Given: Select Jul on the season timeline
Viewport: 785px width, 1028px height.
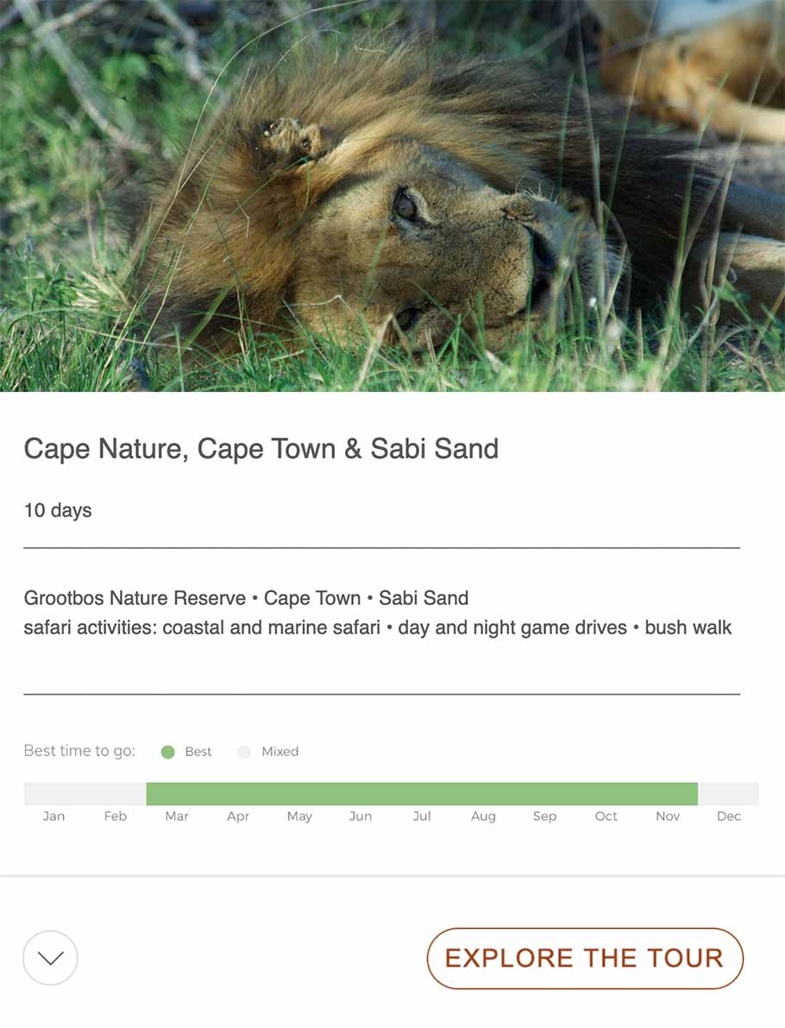Looking at the screenshot, I should tap(422, 816).
